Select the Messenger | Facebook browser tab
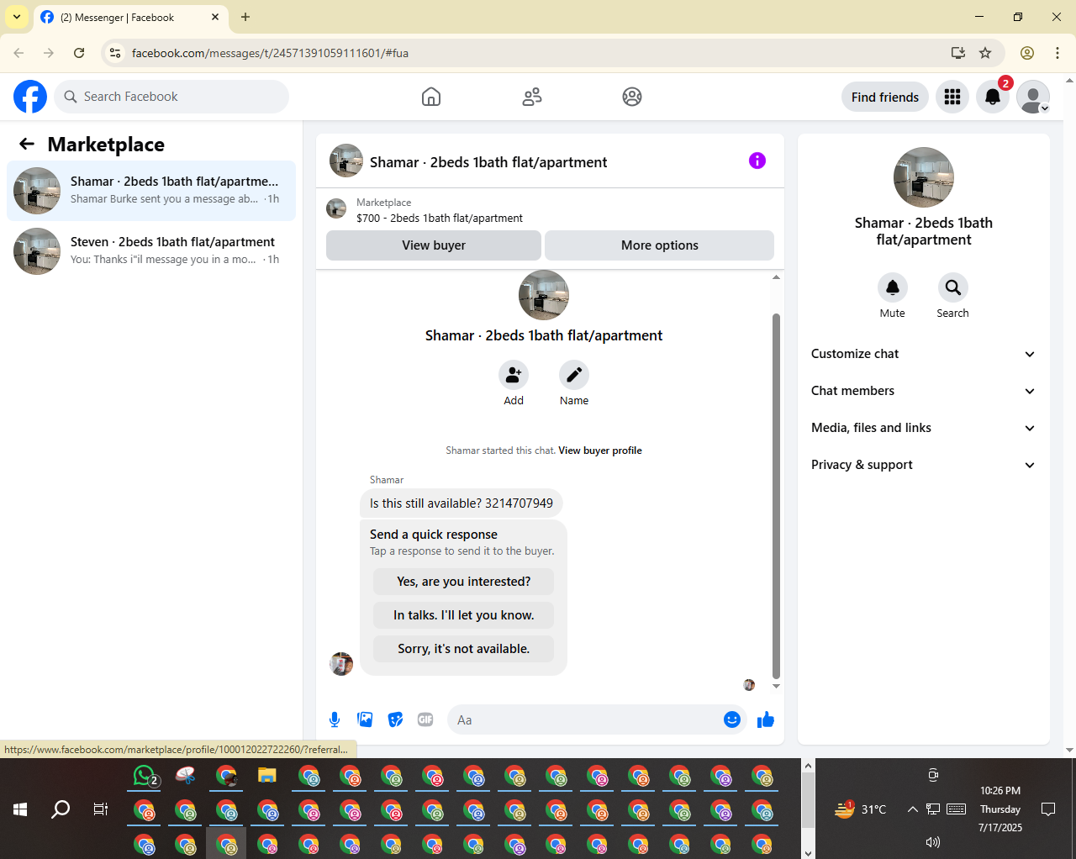The image size is (1076, 859). (x=130, y=17)
